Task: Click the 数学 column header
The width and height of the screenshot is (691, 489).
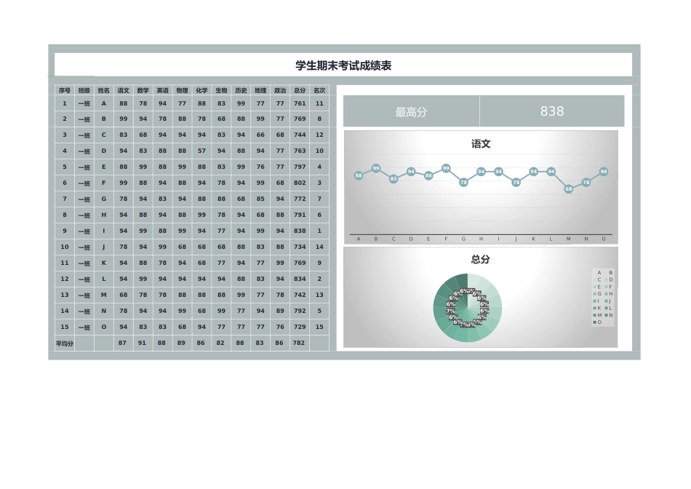Action: (x=143, y=90)
